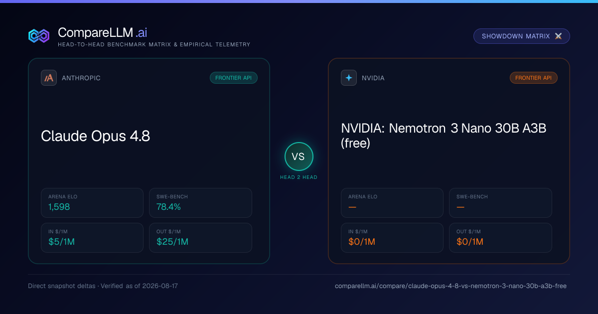Click the CompareLLM interlocking hexagon logo
The width and height of the screenshot is (598, 314).
point(39,36)
